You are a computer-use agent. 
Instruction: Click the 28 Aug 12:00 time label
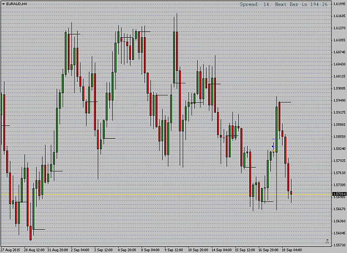point(34,250)
